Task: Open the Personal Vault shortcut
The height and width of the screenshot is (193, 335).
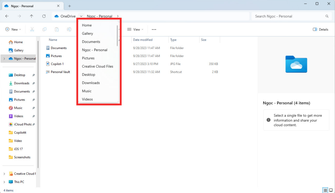Action: [60, 72]
